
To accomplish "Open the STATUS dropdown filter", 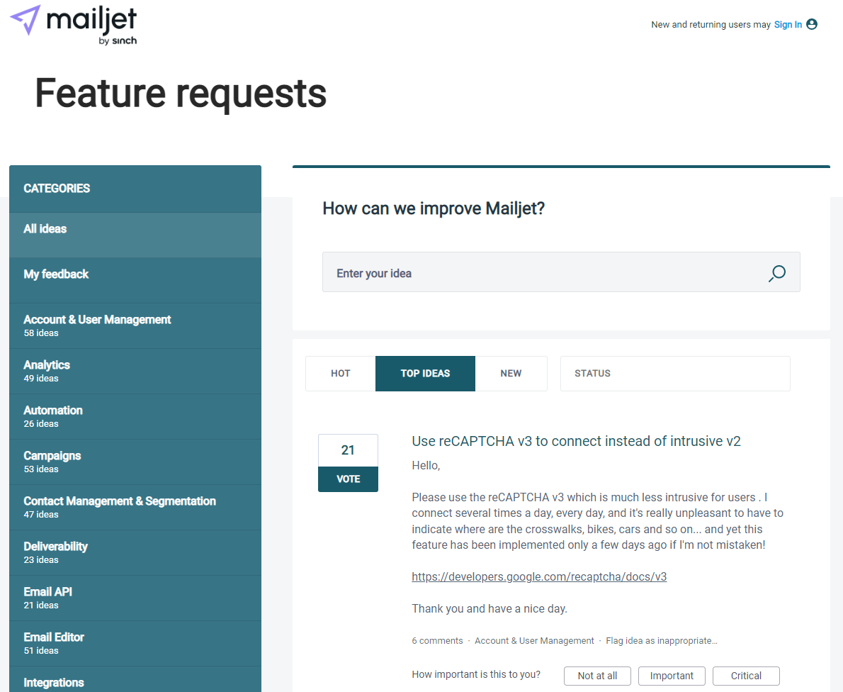I will pos(675,374).
